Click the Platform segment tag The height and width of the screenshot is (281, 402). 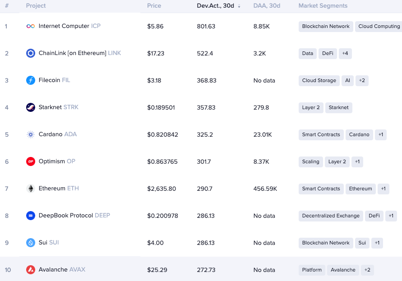tap(312, 270)
